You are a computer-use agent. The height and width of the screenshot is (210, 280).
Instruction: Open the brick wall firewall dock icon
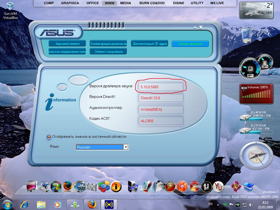91,187
